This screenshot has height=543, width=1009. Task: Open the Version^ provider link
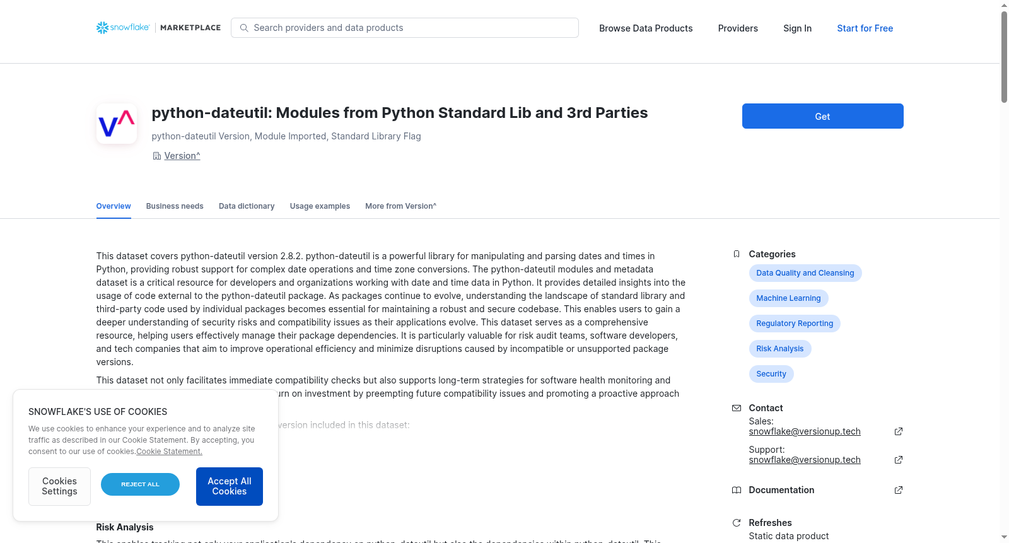click(x=182, y=156)
